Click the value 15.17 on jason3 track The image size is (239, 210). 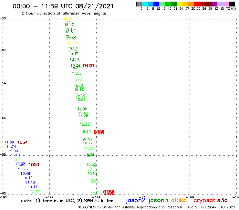point(88,143)
